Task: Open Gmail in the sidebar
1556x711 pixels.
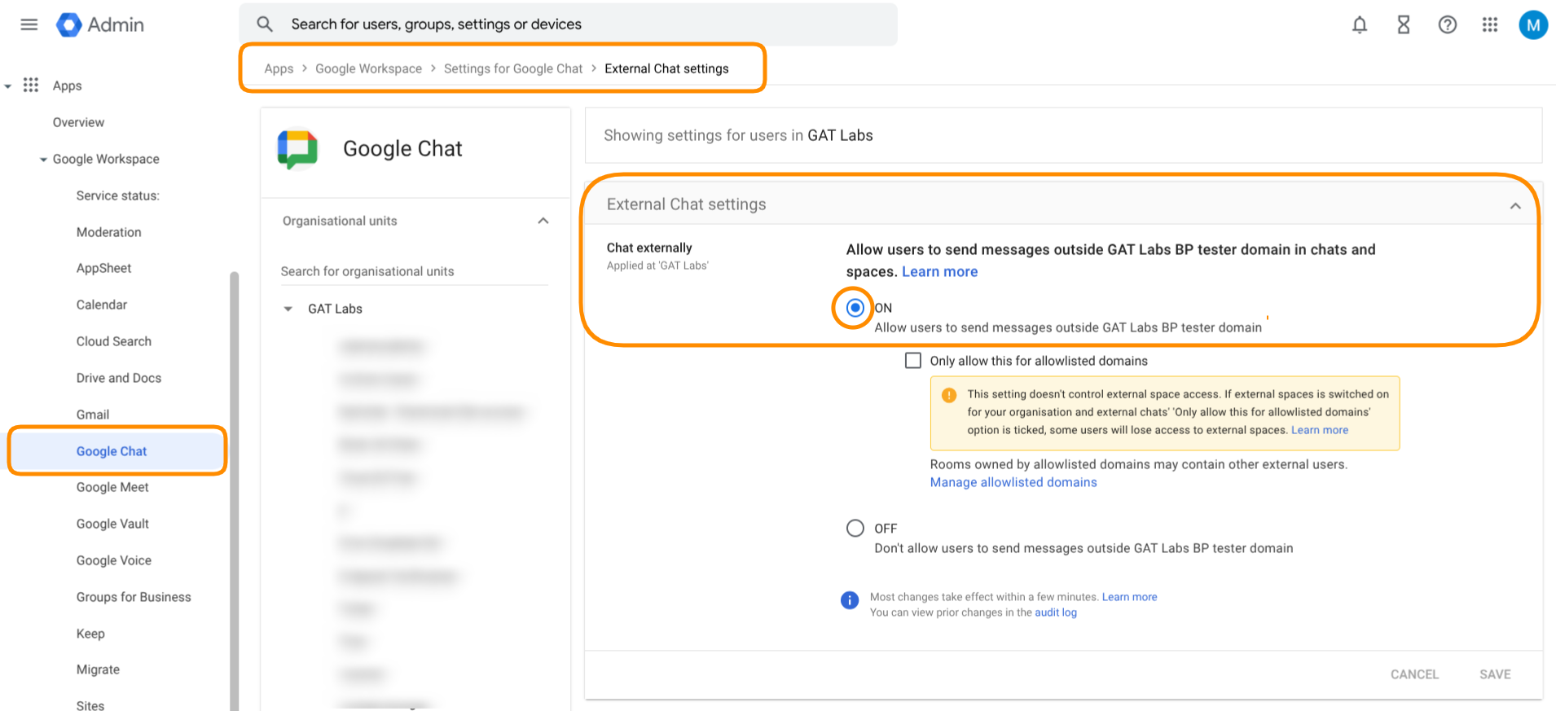Action: (x=93, y=415)
